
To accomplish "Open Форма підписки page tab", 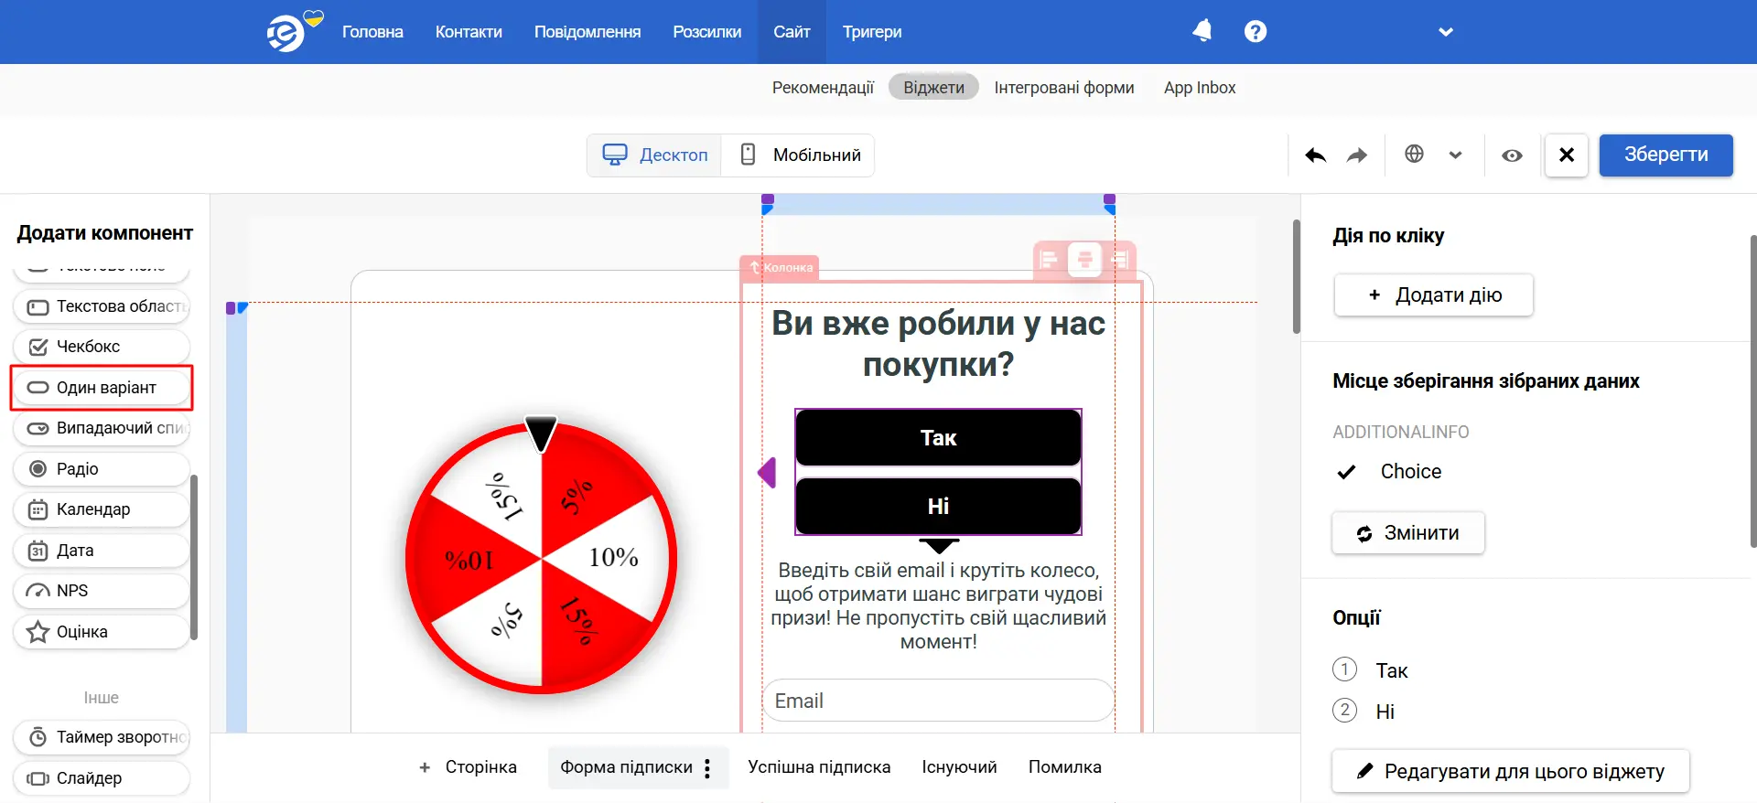I will pos(626,767).
